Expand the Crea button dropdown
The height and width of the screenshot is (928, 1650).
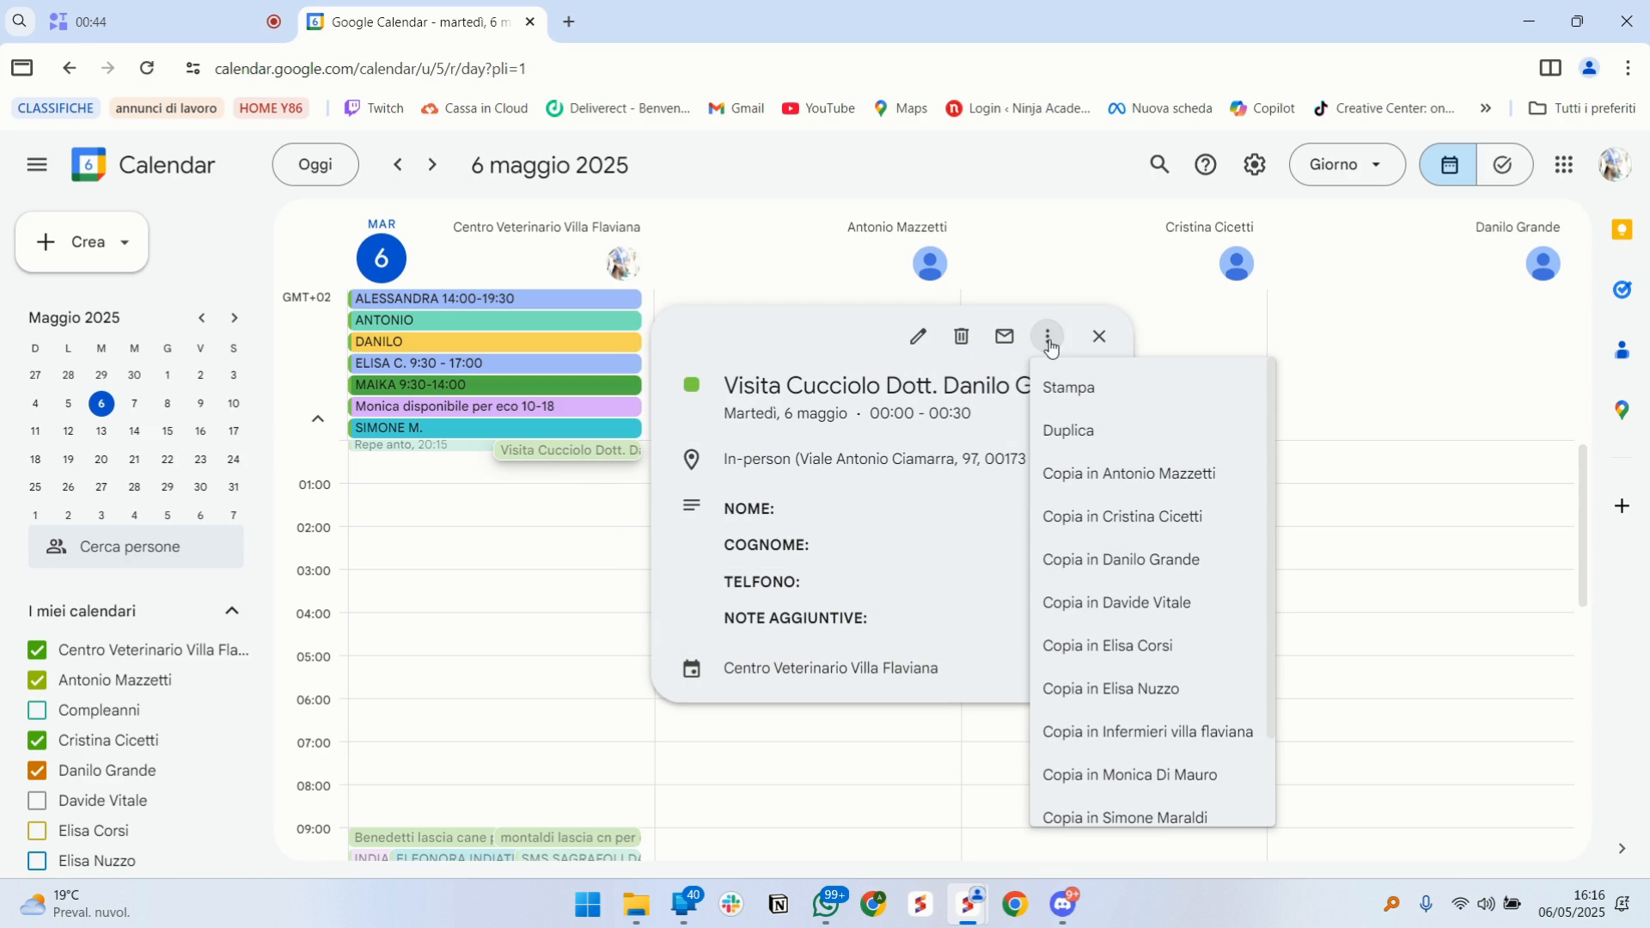coord(125,242)
